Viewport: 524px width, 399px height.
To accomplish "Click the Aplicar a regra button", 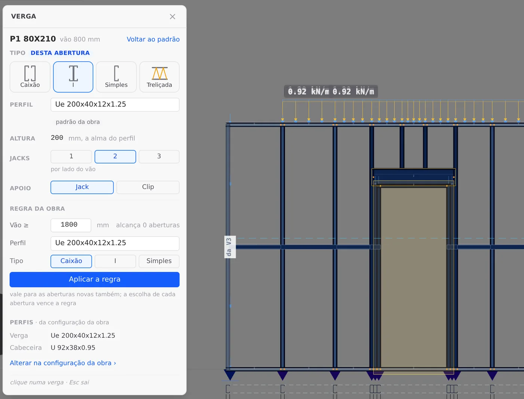I will tap(95, 280).
